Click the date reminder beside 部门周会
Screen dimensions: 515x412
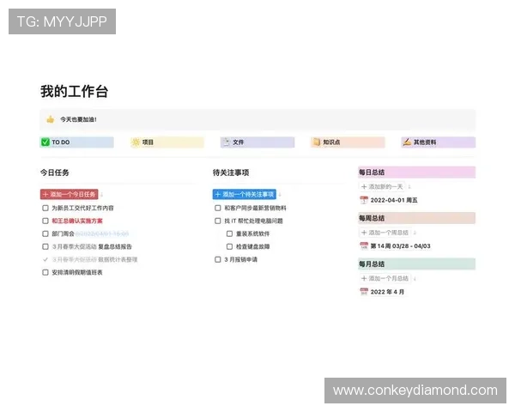click(x=102, y=233)
